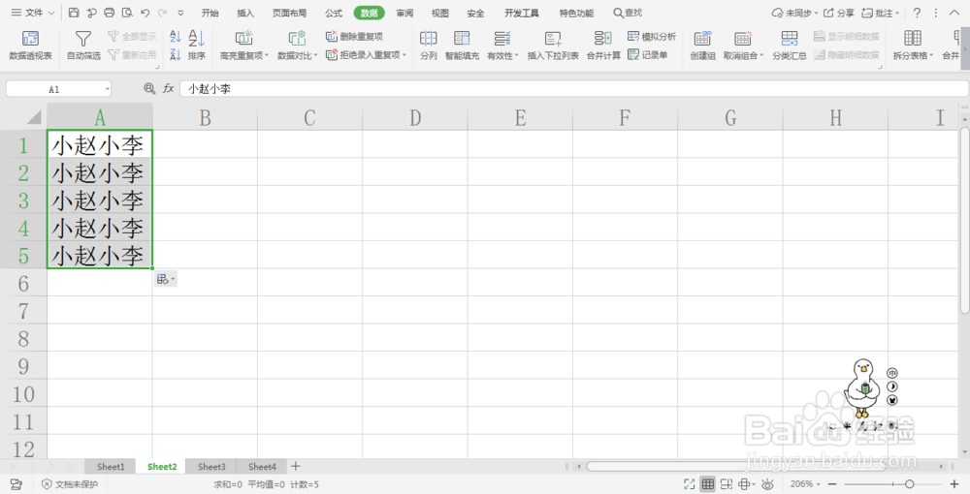Switch to page break preview in status bar
Screen dimensions: 970x494
tap(727, 484)
